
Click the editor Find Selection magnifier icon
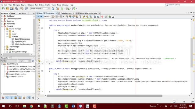coord(67,17)
